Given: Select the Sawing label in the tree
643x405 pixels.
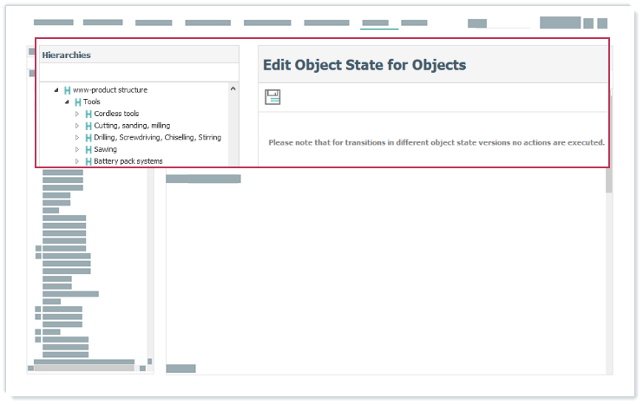Looking at the screenshot, I should (105, 150).
